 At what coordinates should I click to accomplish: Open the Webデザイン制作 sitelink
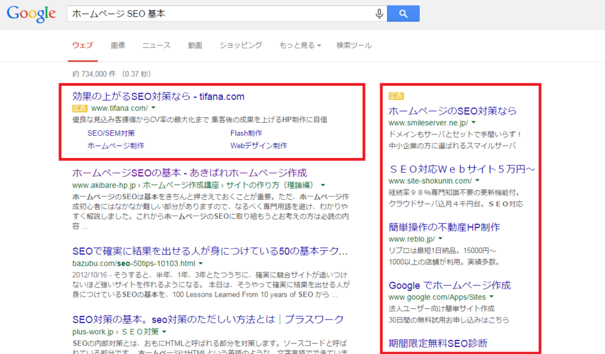click(259, 146)
